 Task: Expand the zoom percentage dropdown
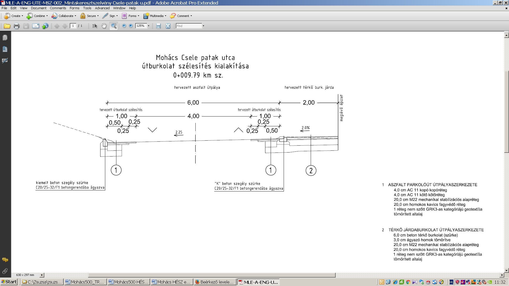pyautogui.click(x=148, y=26)
